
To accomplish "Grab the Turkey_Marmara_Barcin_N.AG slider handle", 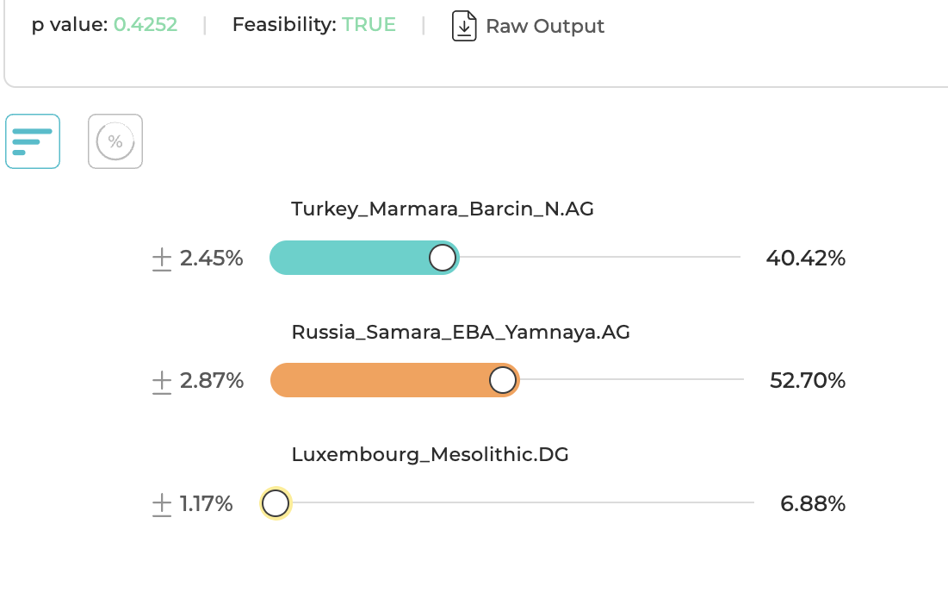I will click(x=443, y=258).
